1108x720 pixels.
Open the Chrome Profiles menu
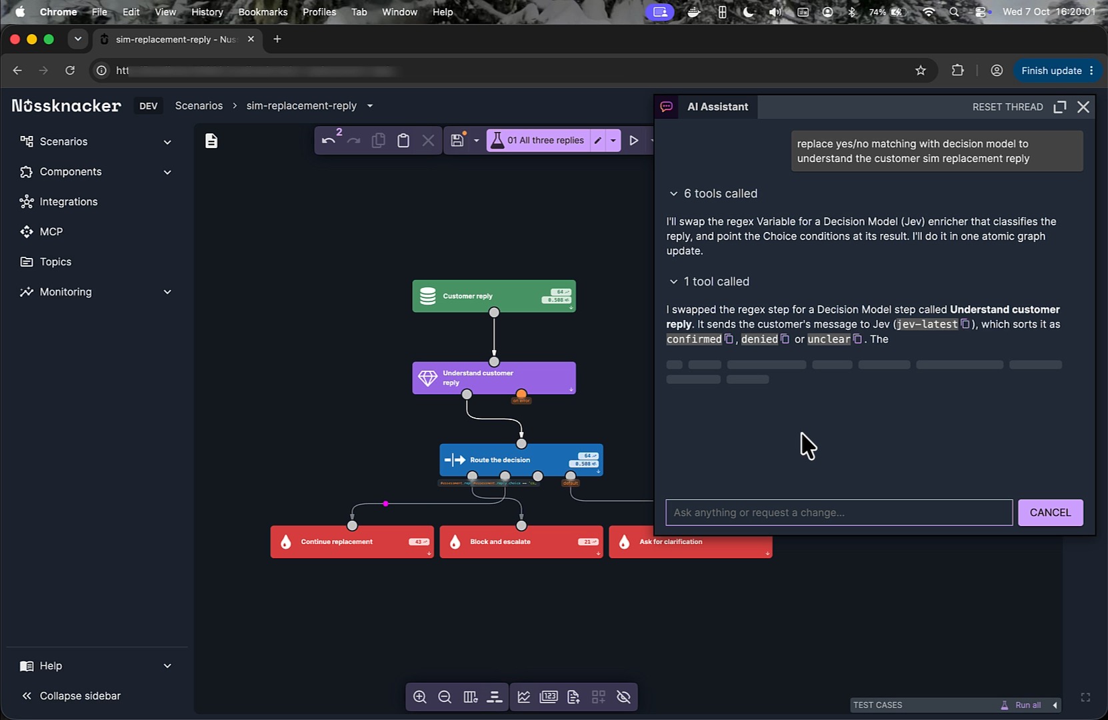[x=319, y=12]
